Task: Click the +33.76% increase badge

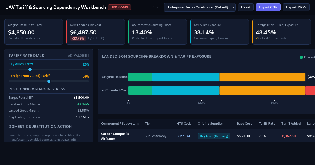Action: tap(78, 38)
